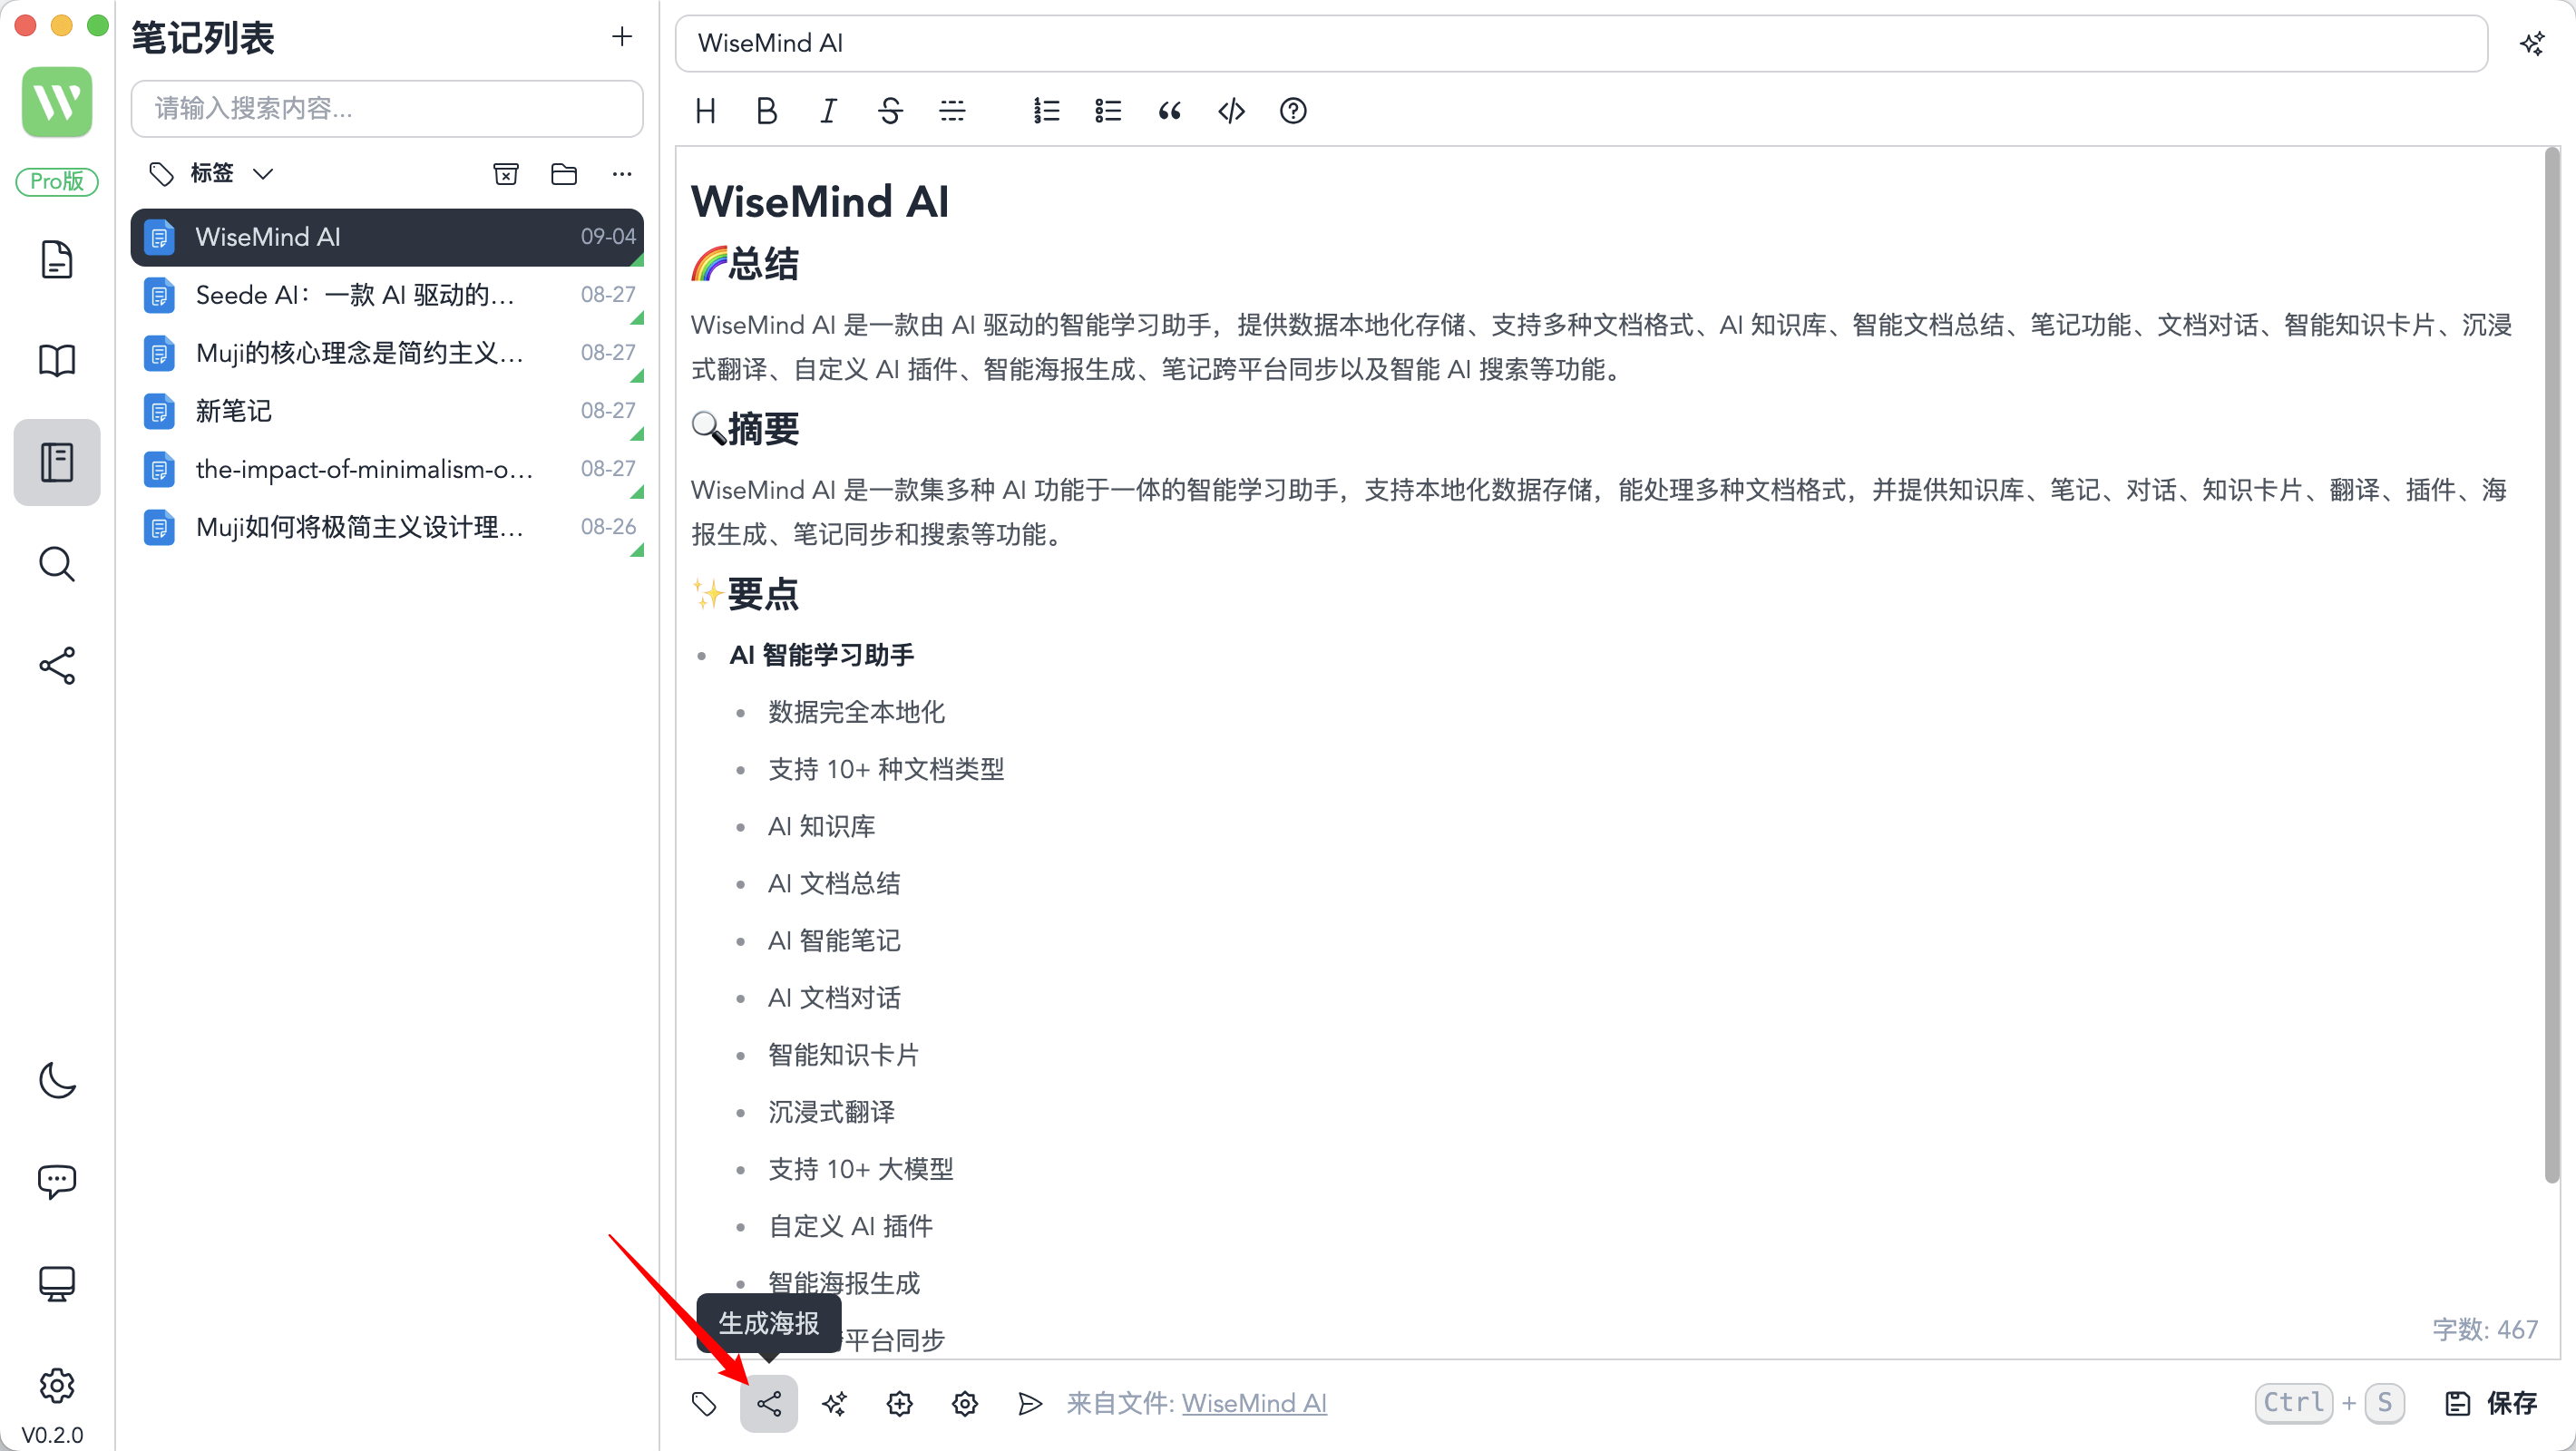Click the 摘要 heading in editor
The height and width of the screenshot is (1451, 2576).
pos(745,429)
